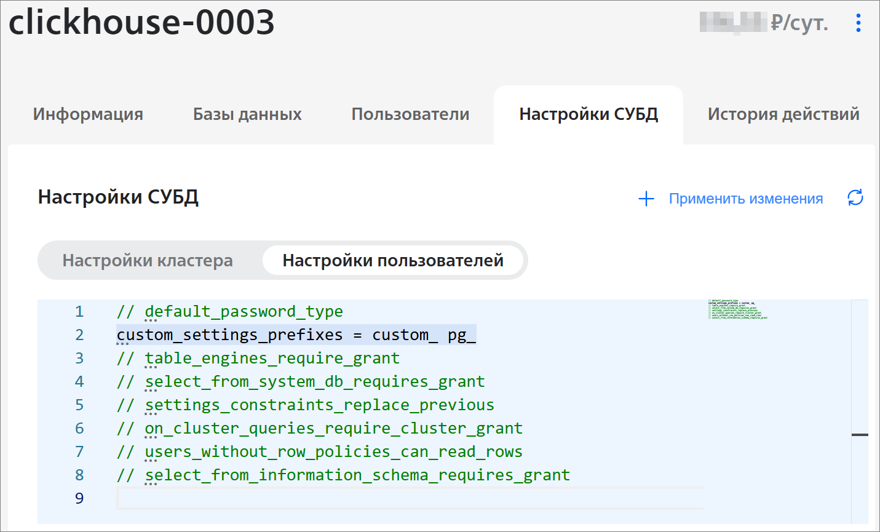Click the empty line 9 in editor
The height and width of the screenshot is (532, 880).
coord(410,498)
